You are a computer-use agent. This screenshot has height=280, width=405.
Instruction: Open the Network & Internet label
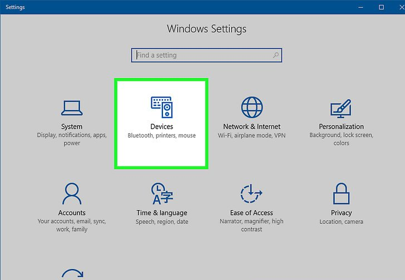pyautogui.click(x=251, y=126)
